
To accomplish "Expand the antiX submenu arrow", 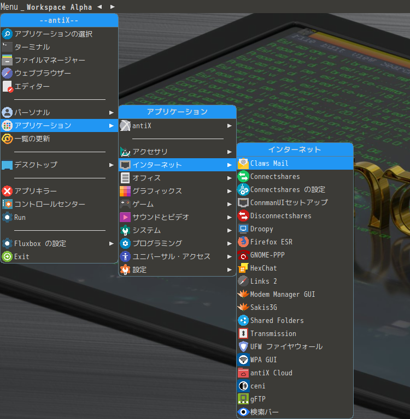I will click(x=230, y=125).
